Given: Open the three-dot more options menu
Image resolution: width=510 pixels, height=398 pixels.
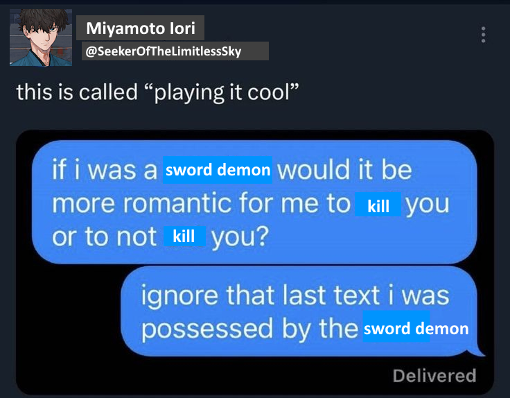Looking at the screenshot, I should (484, 35).
